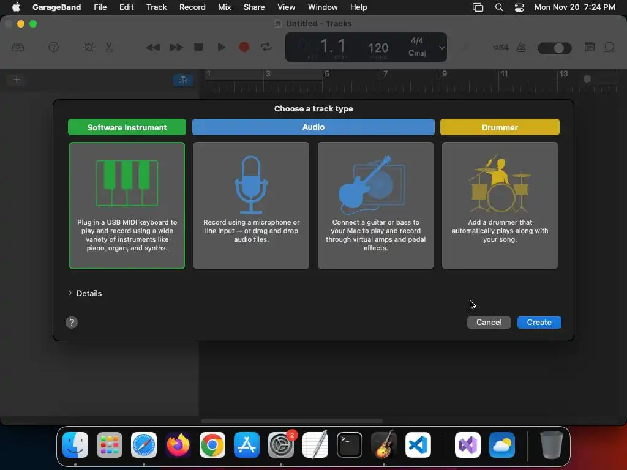Open Firefox from the Dock
The image size is (627, 470).
tap(178, 445)
